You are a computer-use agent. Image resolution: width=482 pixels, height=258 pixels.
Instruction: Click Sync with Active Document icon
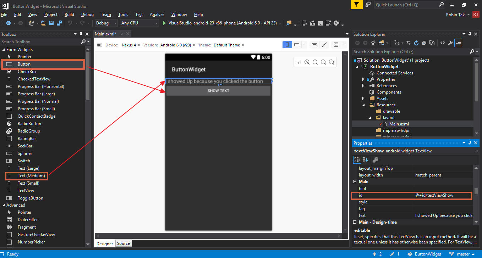(408, 43)
